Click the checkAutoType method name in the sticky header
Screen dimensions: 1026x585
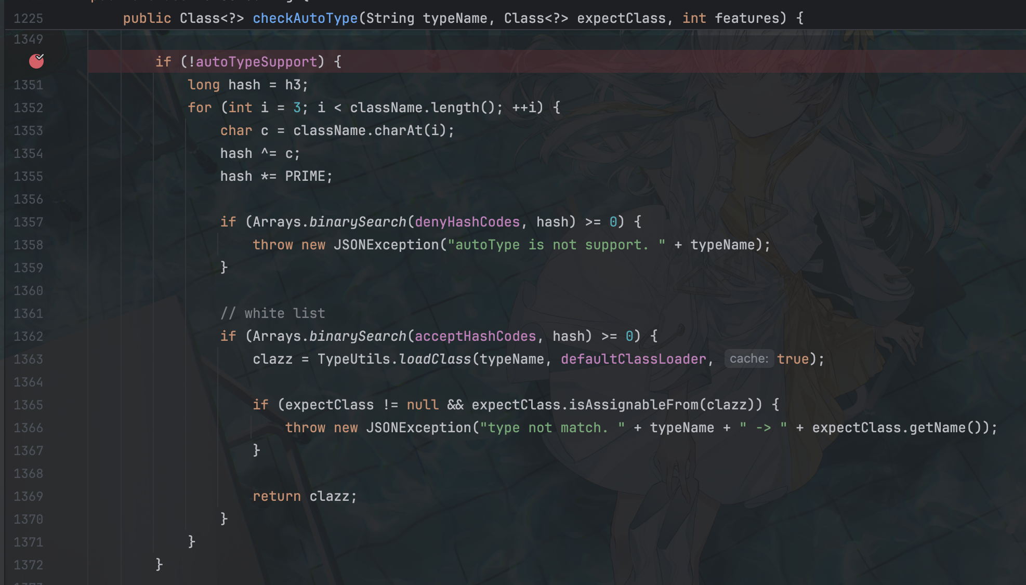click(305, 19)
